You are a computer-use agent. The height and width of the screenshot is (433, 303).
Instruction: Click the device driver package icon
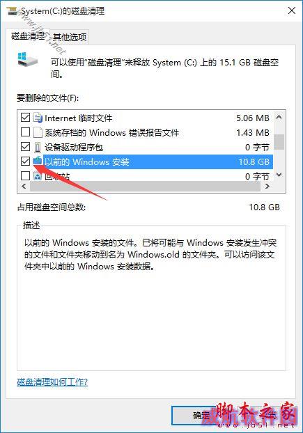[x=38, y=147]
